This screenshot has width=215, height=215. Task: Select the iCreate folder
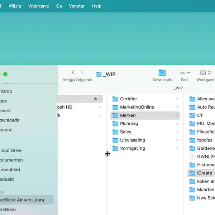204,173
